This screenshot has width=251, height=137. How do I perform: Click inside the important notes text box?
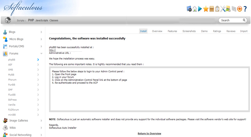tap(149, 89)
